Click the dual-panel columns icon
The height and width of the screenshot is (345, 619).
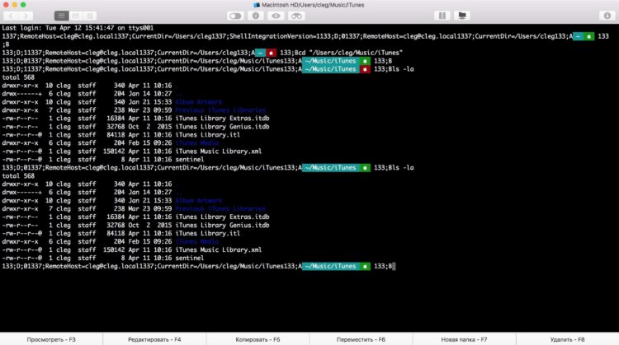coord(442,16)
